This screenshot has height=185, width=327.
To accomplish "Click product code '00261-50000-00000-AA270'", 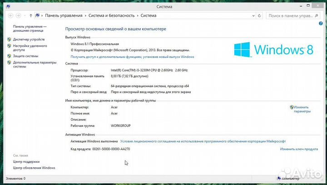I will click(111, 149).
